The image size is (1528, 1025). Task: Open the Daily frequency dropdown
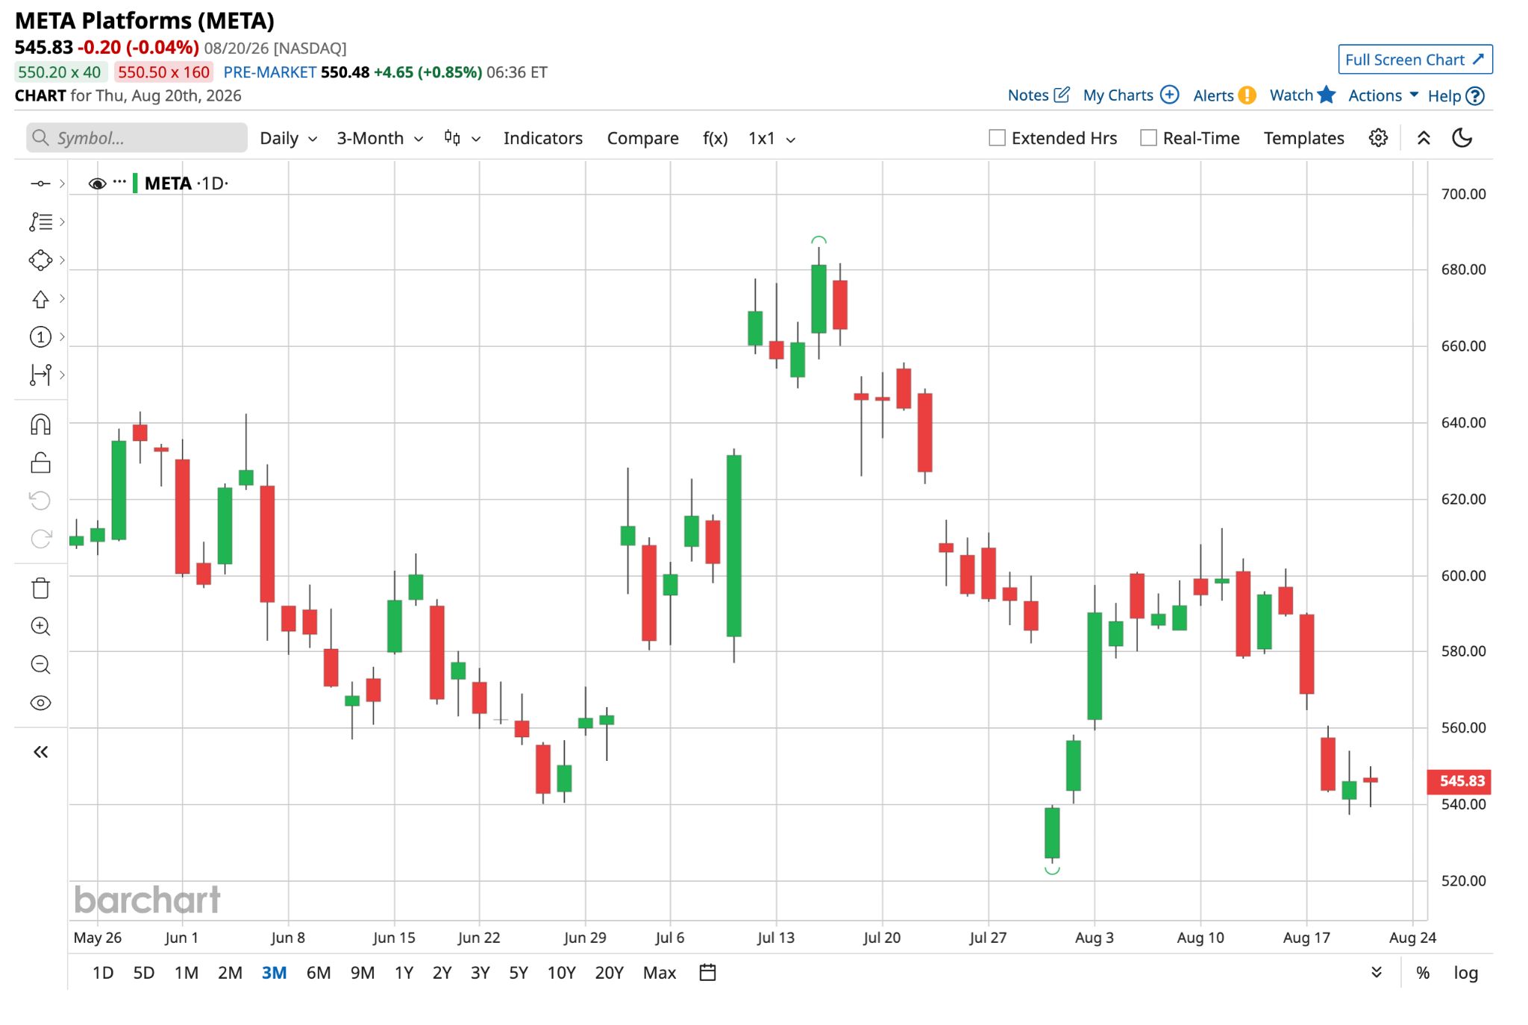click(x=288, y=138)
